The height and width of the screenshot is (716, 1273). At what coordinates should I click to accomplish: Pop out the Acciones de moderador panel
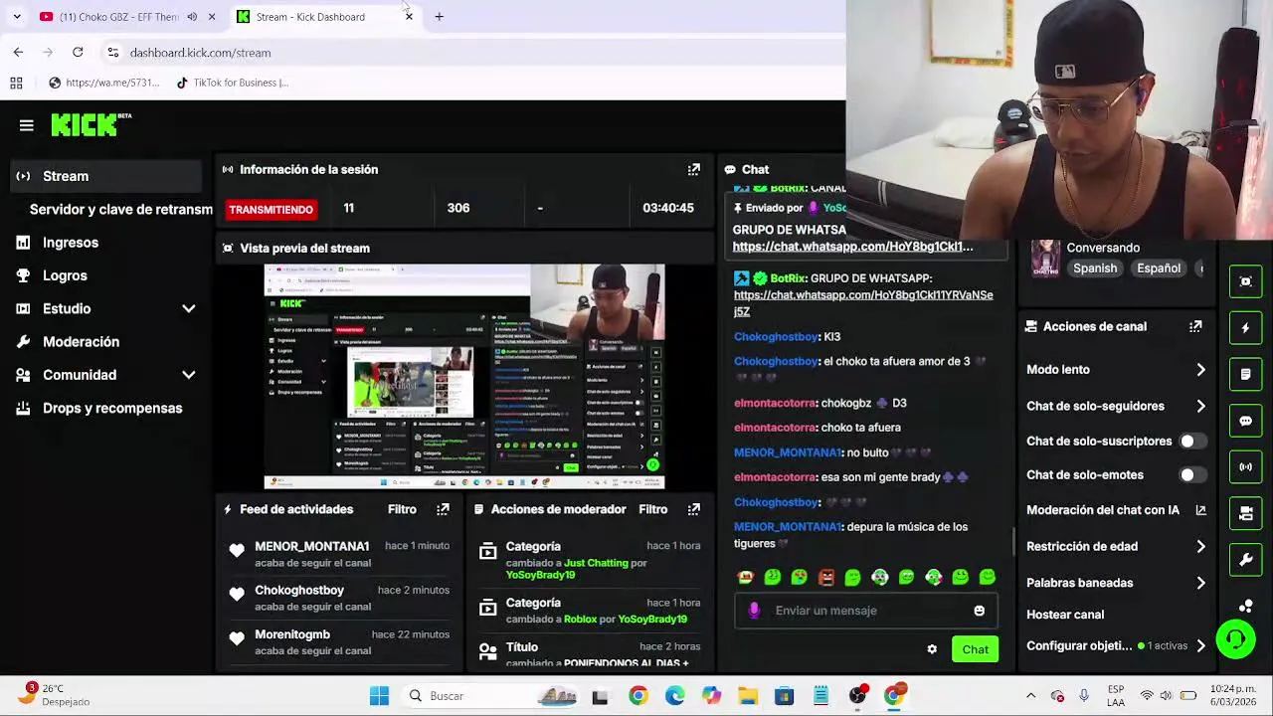(x=693, y=509)
